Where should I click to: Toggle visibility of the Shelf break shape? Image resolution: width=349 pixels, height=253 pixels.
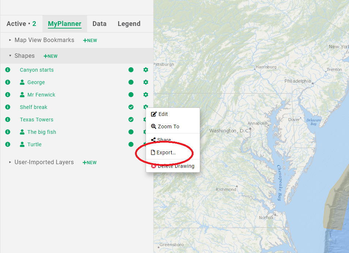coord(131,107)
